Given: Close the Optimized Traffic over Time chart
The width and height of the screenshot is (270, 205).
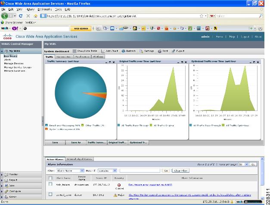Looking at the screenshot, I should click(x=258, y=62).
